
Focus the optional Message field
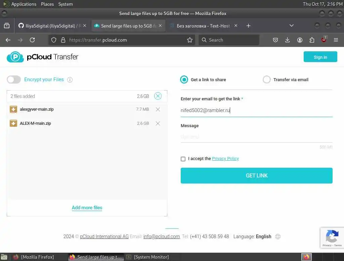(256, 137)
